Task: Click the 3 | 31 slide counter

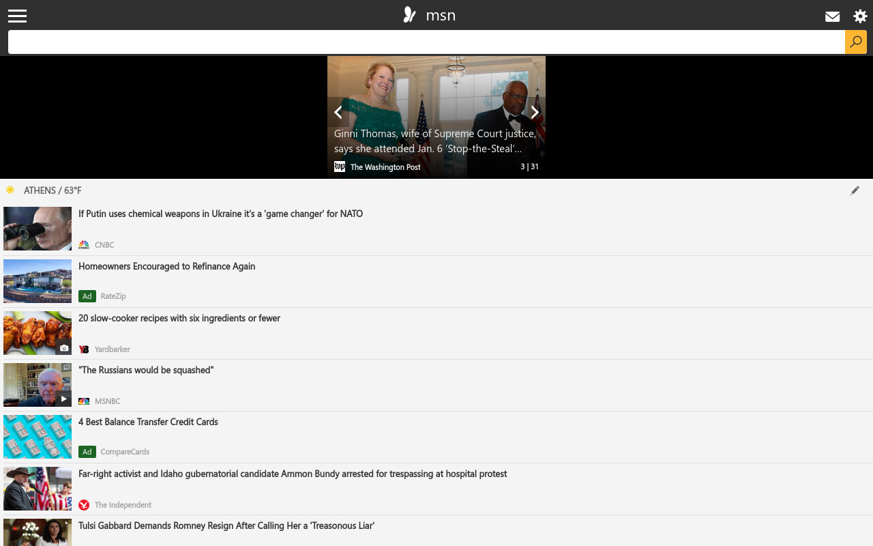Action: [529, 167]
